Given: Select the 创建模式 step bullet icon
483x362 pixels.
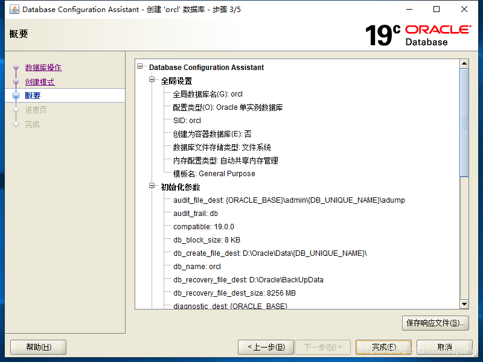Looking at the screenshot, I should coord(16,81).
